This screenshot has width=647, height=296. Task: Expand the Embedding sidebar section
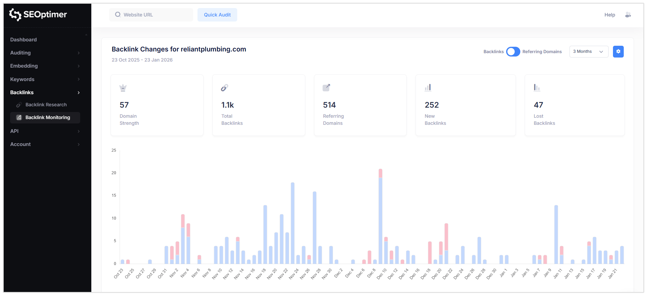point(45,66)
